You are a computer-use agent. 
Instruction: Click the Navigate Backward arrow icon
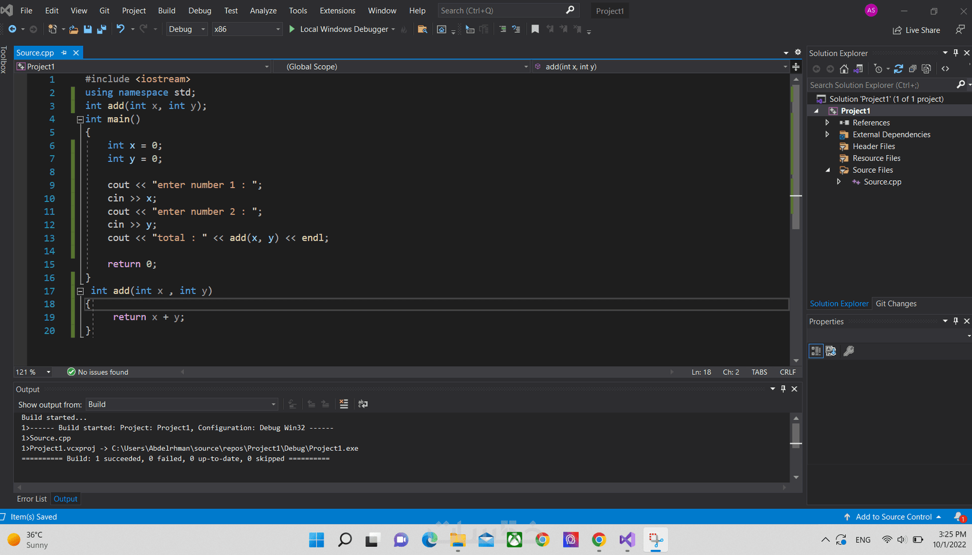click(x=12, y=29)
